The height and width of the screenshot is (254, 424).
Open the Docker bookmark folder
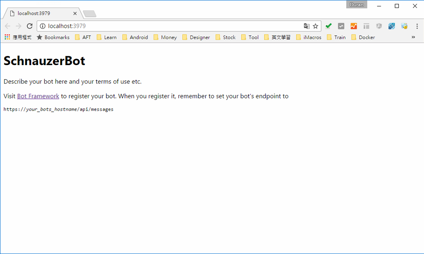pyautogui.click(x=363, y=37)
